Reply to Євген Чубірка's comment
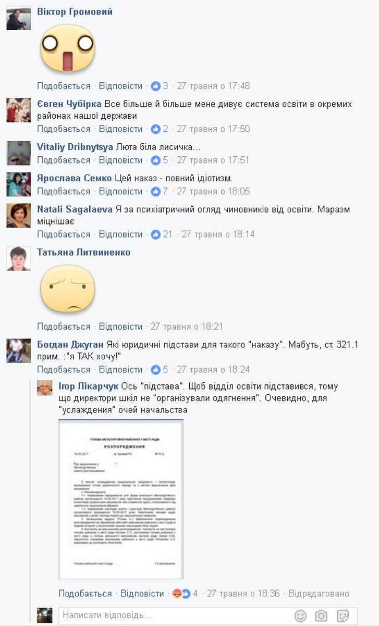 tap(120, 129)
